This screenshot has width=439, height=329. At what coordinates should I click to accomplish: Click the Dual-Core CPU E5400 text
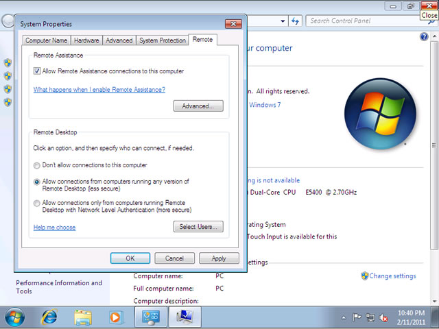[303, 192]
